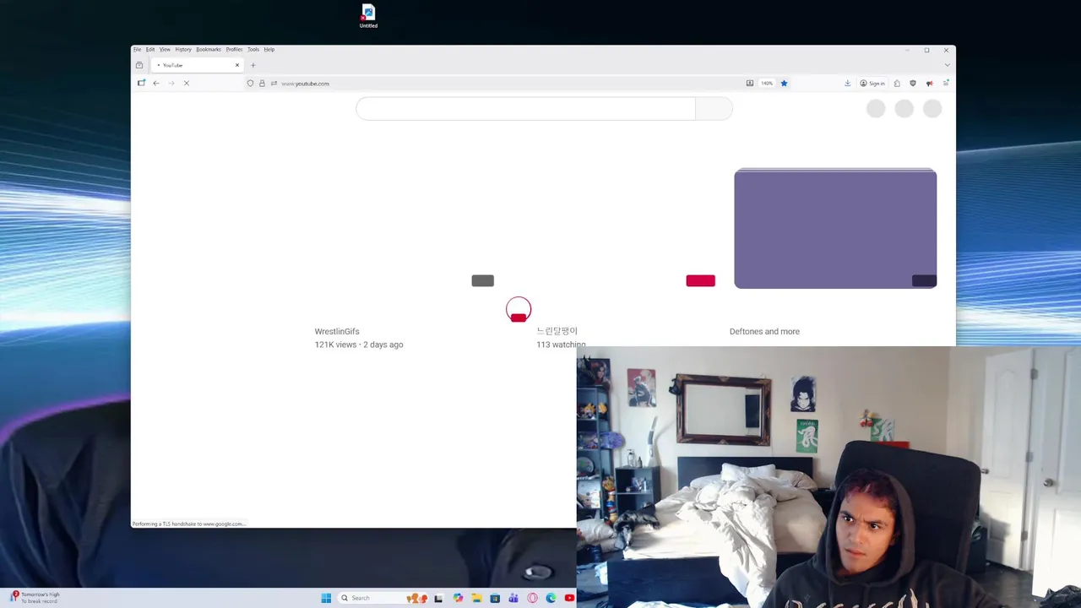Click the Sign in button
The height and width of the screenshot is (608, 1081).
click(872, 83)
